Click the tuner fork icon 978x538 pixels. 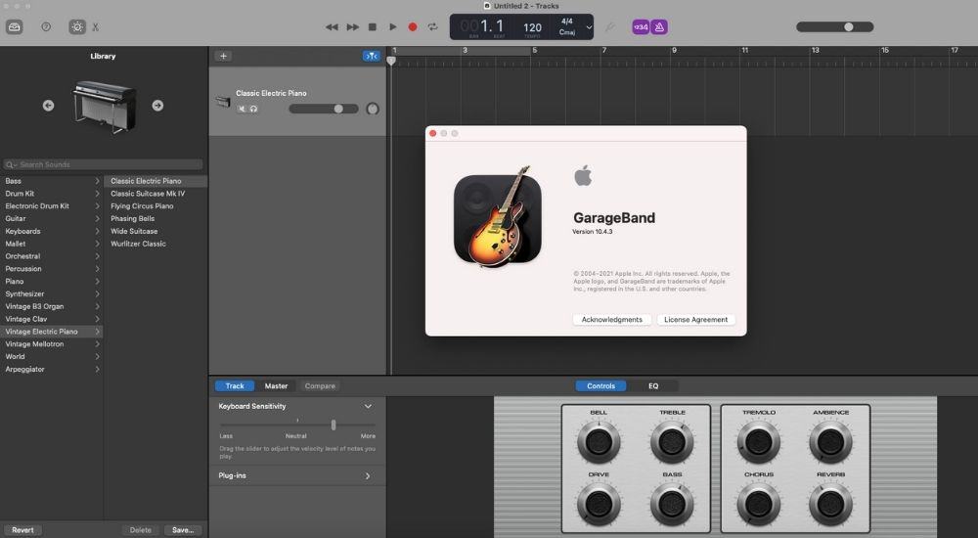(610, 26)
